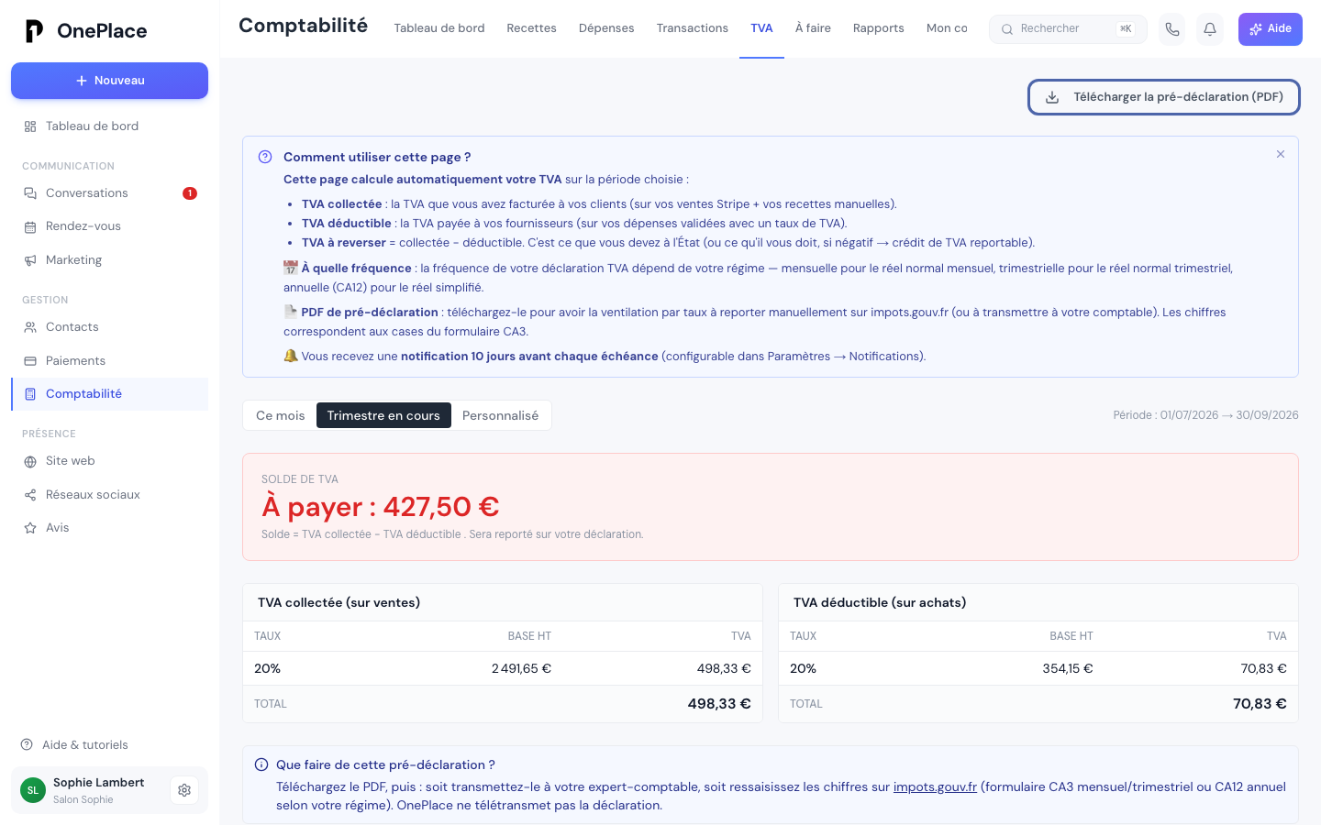The height and width of the screenshot is (825, 1321).
Task: Click the Sophie Lambert profile name
Action: tap(98, 782)
